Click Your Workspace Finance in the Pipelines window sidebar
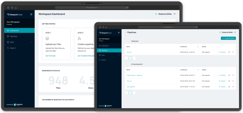This screenshot has height=113, width=243. coord(109,40)
